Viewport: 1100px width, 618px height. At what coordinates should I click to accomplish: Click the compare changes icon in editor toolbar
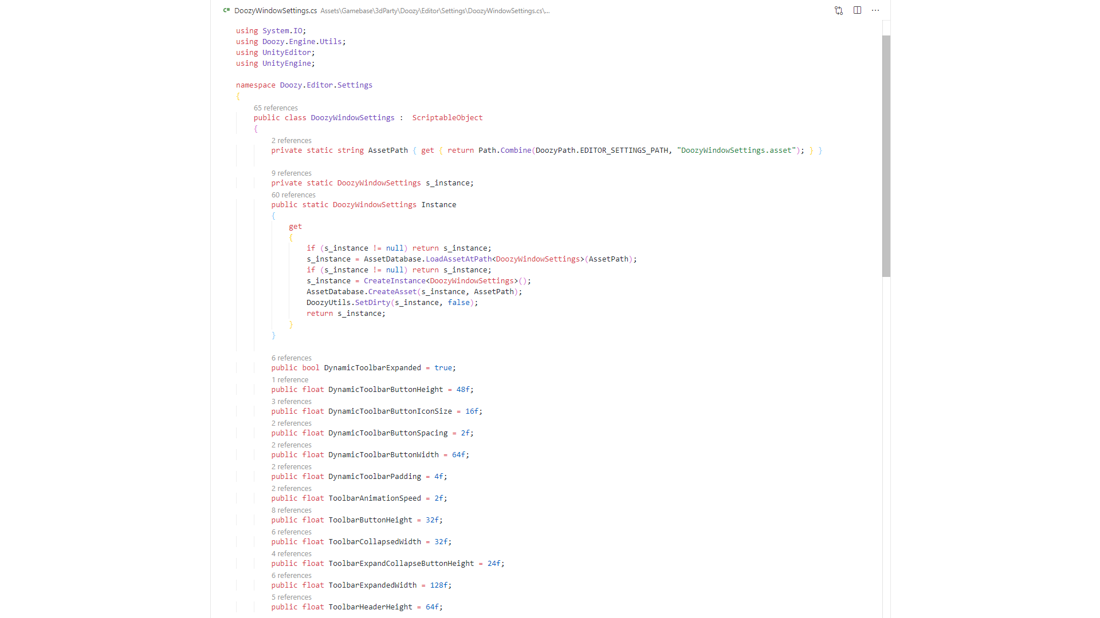point(839,10)
